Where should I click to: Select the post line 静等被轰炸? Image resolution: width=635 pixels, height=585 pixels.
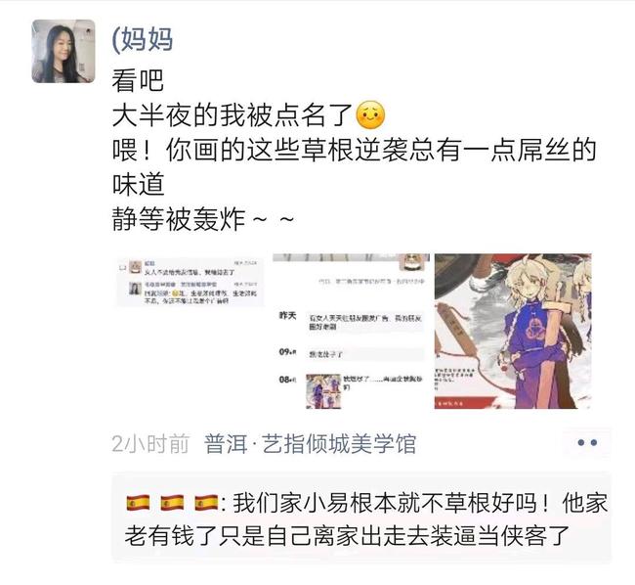tap(203, 219)
